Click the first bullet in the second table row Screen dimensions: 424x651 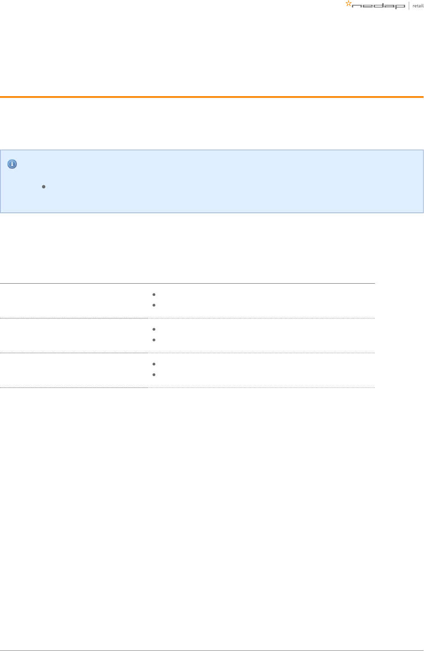click(154, 329)
